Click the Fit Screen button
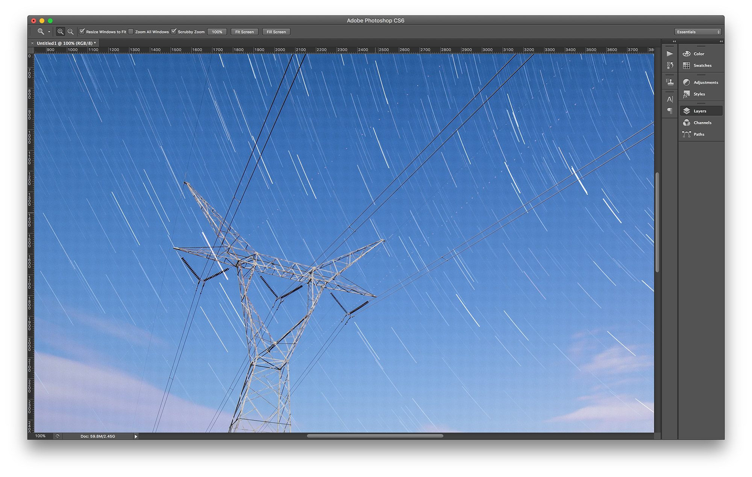 tap(243, 32)
